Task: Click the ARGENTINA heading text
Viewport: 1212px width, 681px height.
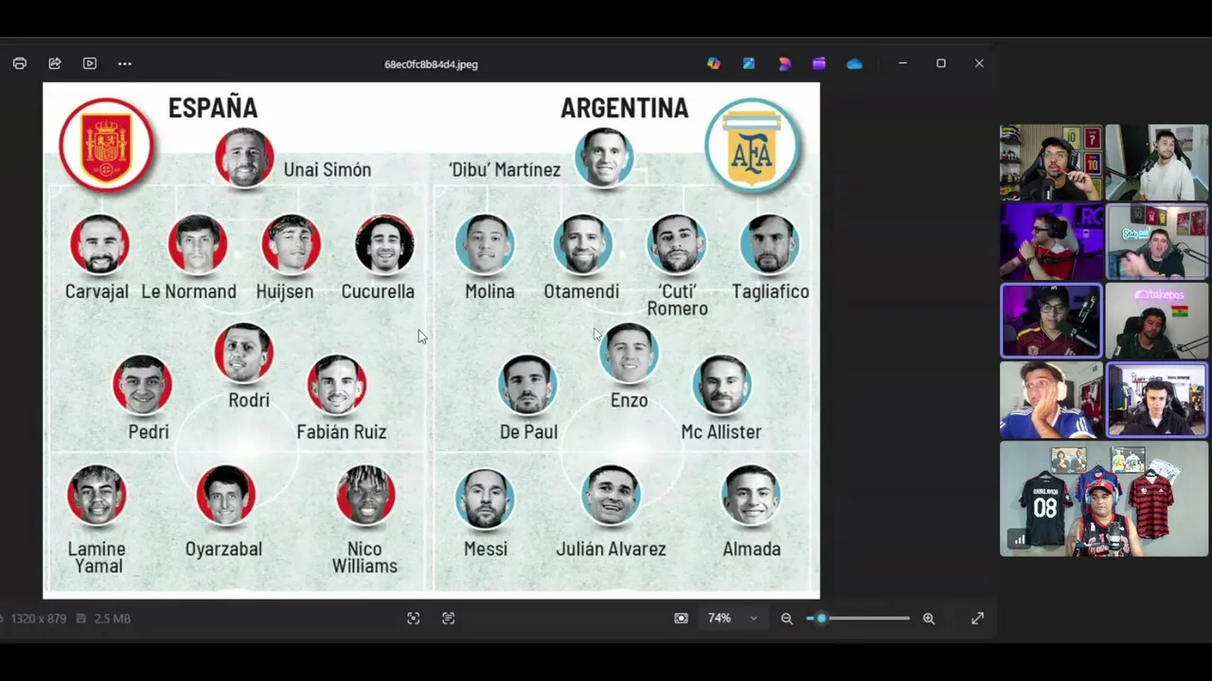Action: tap(625, 108)
